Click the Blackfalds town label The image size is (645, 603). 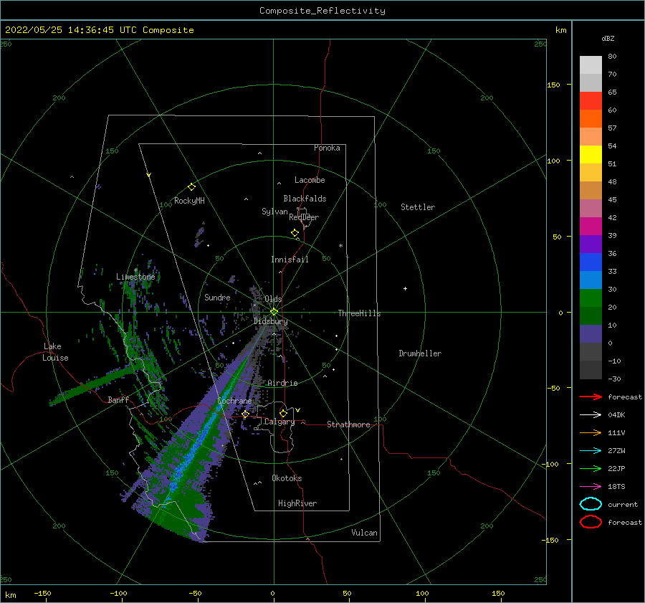(x=305, y=199)
